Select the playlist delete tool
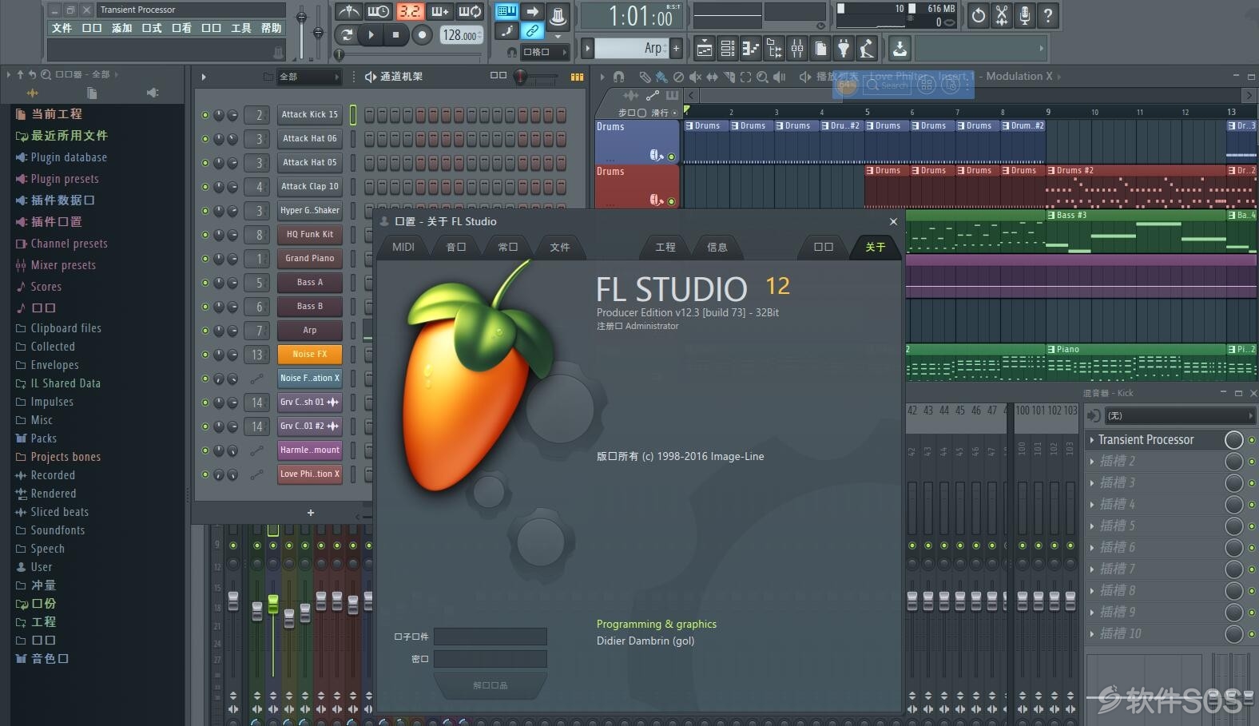 [678, 77]
